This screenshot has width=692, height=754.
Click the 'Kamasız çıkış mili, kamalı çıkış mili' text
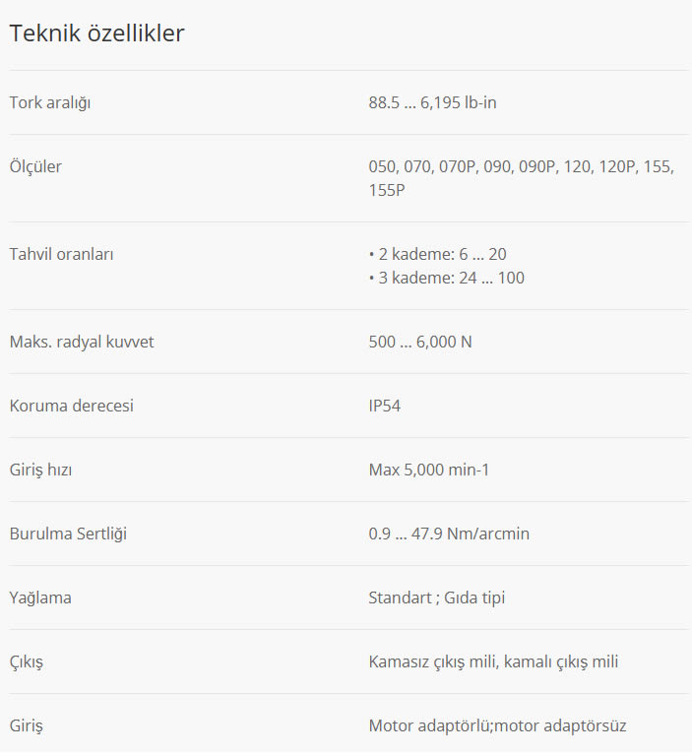point(493,661)
